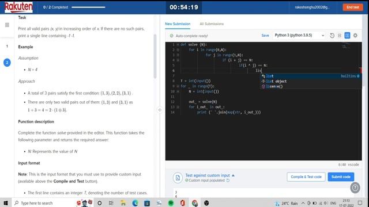Click the Compile & Test code button

pyautogui.click(x=306, y=177)
